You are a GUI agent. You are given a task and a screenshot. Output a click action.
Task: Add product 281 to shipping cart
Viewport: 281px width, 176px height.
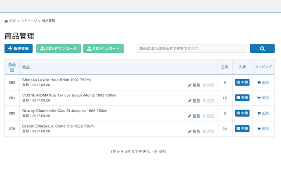[263, 98]
